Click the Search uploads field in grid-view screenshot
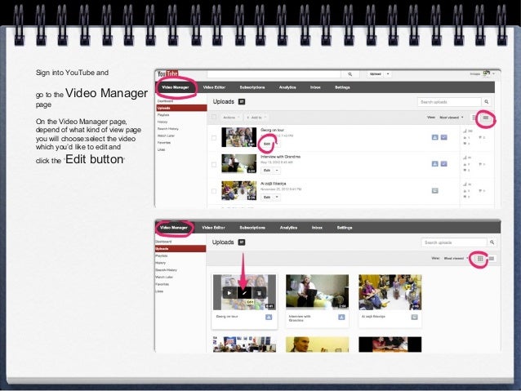521x391 pixels. point(454,242)
